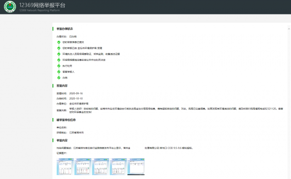
Task: Open the first evidence image thumbnail
Action: click(65, 166)
